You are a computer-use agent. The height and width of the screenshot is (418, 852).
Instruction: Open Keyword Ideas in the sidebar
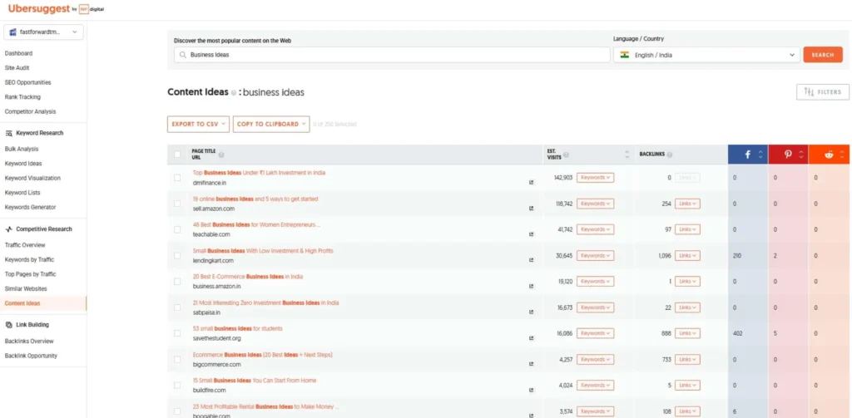tap(23, 164)
